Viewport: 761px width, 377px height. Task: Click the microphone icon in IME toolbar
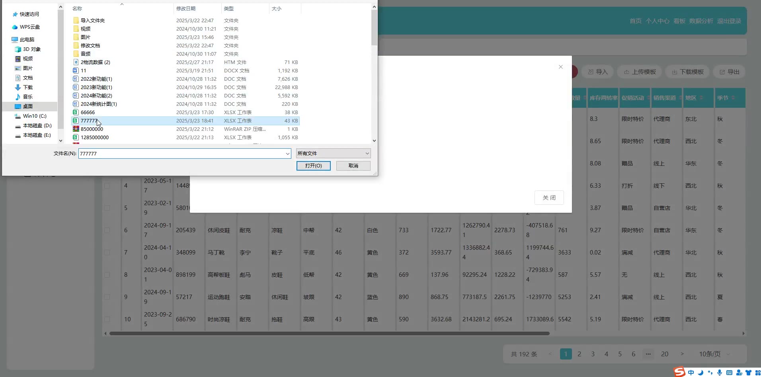[x=720, y=373]
